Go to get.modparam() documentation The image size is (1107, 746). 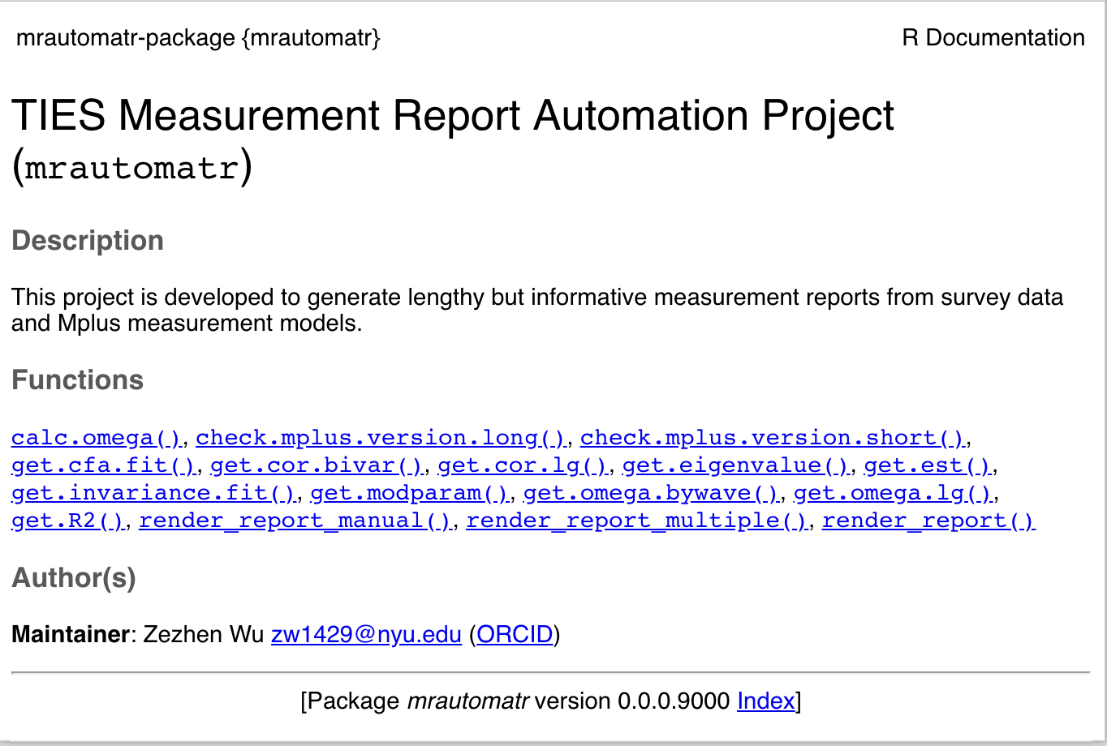click(410, 493)
